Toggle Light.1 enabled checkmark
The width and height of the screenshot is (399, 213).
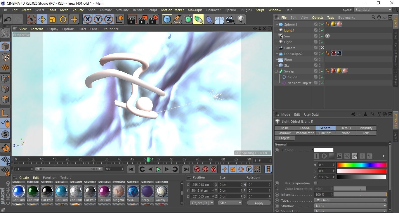(322, 30)
